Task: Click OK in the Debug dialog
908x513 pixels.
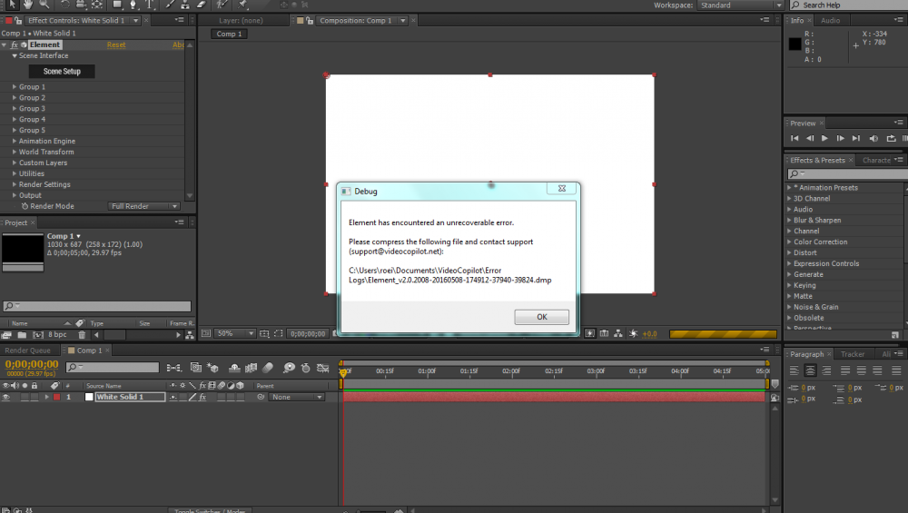Action: [x=541, y=317]
